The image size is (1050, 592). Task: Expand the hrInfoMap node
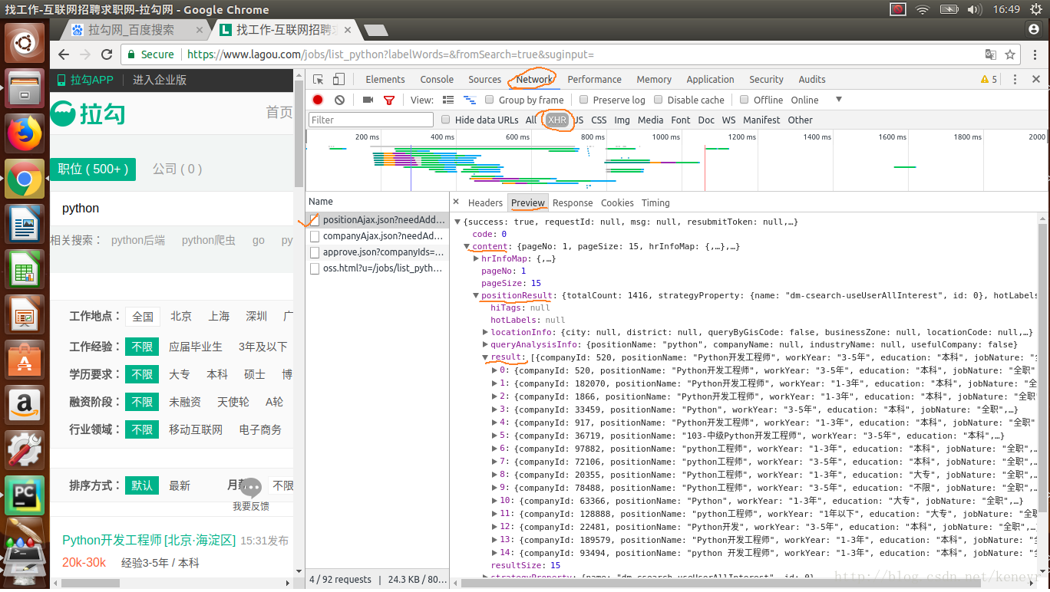pos(476,258)
